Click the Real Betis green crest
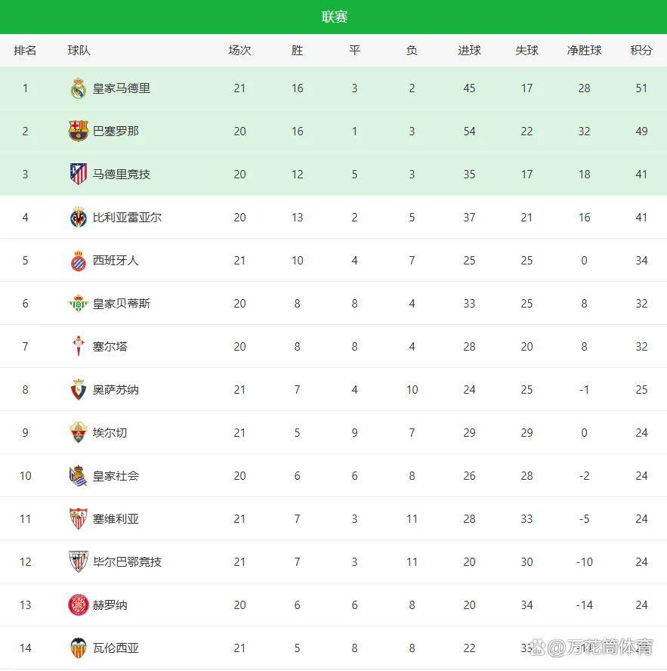The height and width of the screenshot is (671, 667). pos(79,304)
